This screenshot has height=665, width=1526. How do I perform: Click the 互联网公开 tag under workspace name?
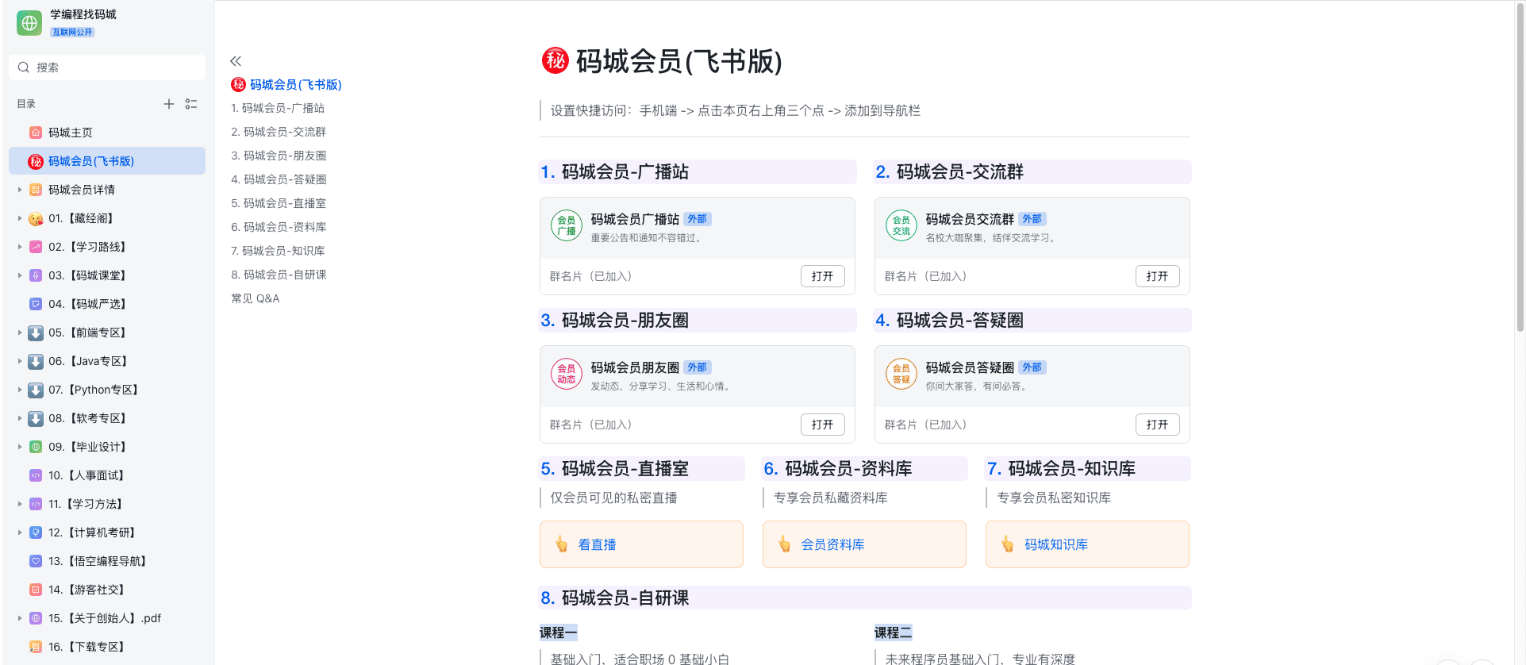[x=72, y=33]
